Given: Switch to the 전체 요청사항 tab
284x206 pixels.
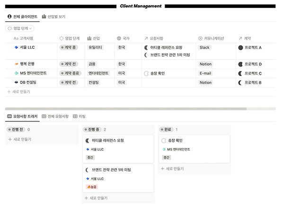Looking at the screenshot, I should click(x=55, y=116).
